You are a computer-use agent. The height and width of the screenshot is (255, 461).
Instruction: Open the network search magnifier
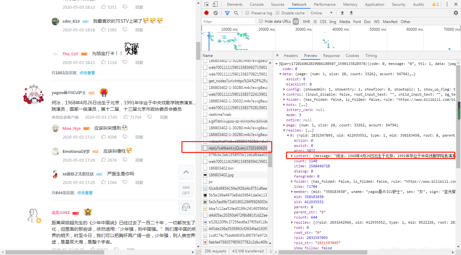236,13
